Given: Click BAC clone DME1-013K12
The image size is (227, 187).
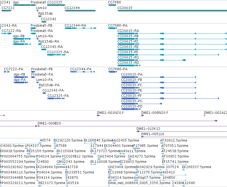Looking at the screenshot, I should (x=148, y=129).
